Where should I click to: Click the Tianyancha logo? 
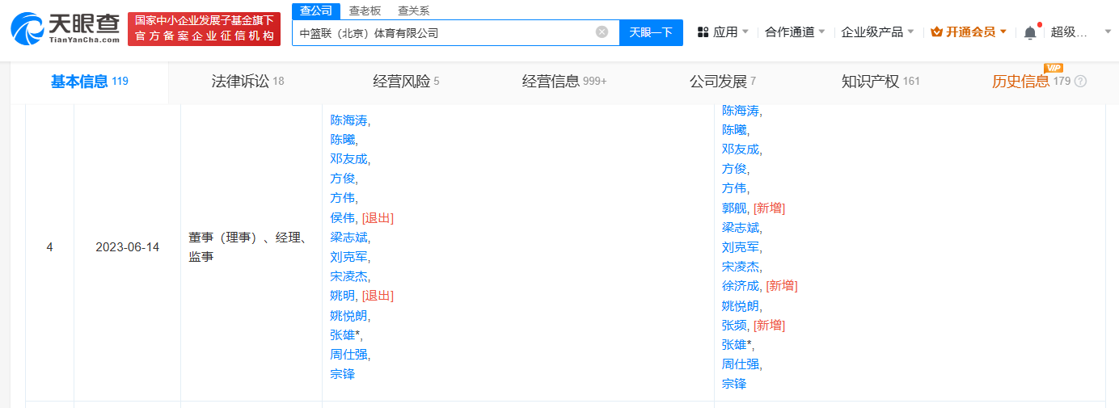pos(65,29)
